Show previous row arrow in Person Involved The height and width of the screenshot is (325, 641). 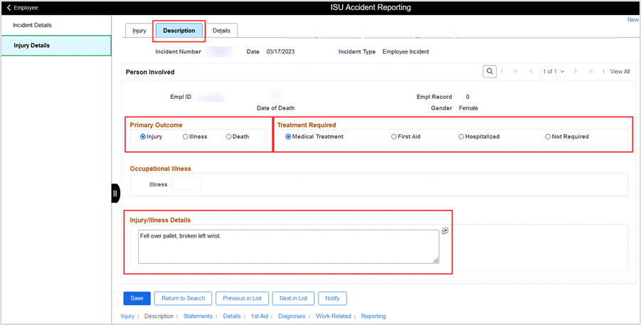pyautogui.click(x=531, y=72)
